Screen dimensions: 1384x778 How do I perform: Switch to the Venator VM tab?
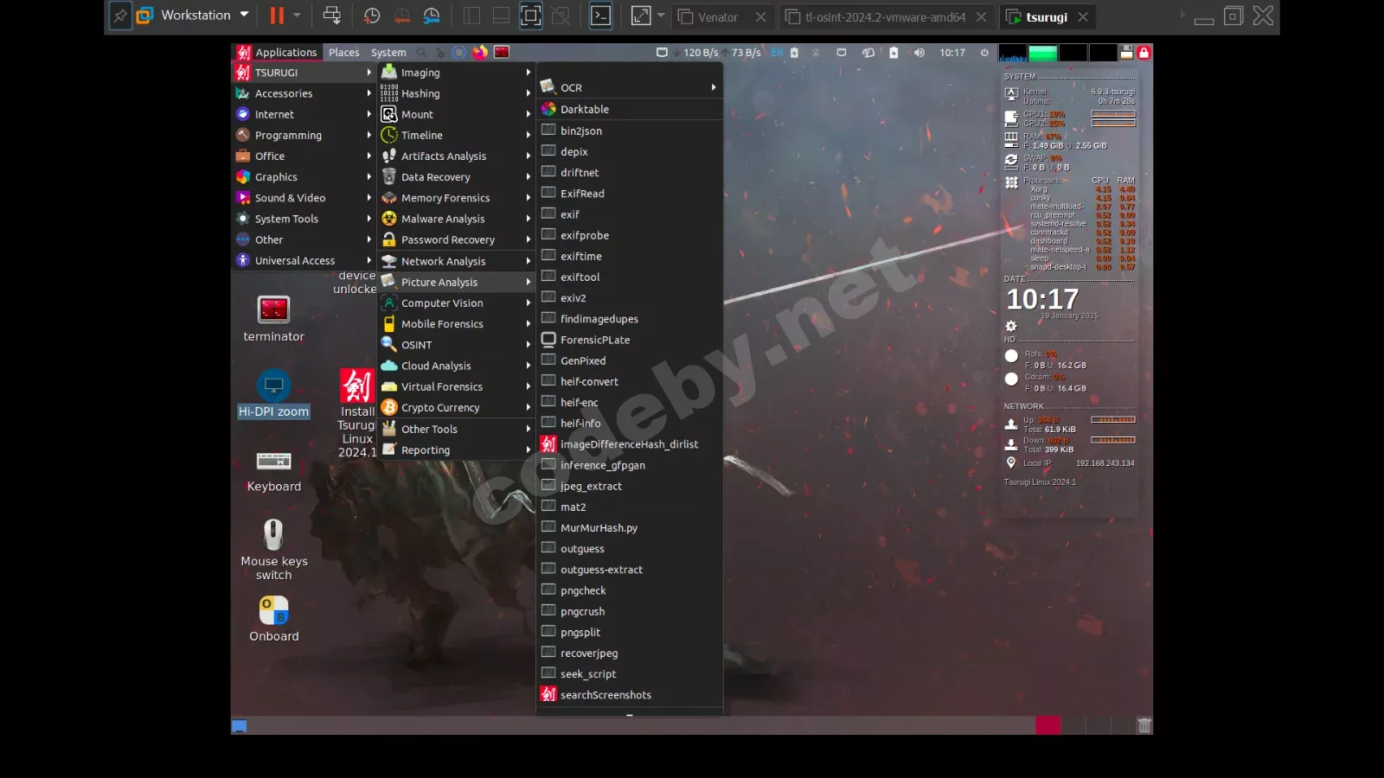(x=721, y=16)
